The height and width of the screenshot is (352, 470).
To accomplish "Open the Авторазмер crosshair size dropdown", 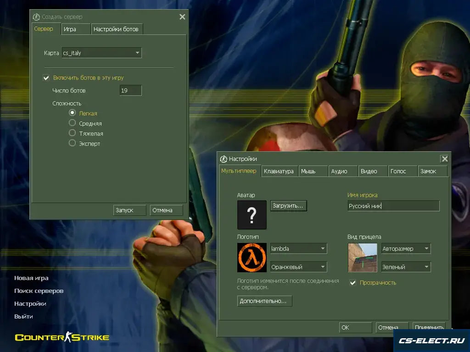I will [x=406, y=248].
